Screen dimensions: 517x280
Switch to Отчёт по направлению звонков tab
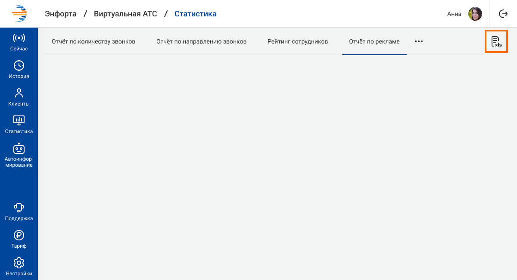pyautogui.click(x=201, y=42)
